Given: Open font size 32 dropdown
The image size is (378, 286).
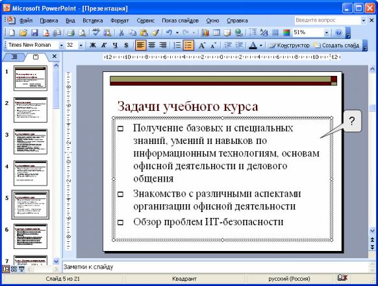Looking at the screenshot, I should (x=81, y=45).
